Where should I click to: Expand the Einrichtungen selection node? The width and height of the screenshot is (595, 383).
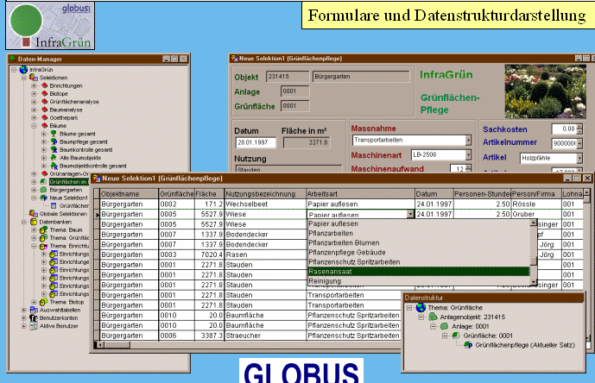[x=33, y=85]
